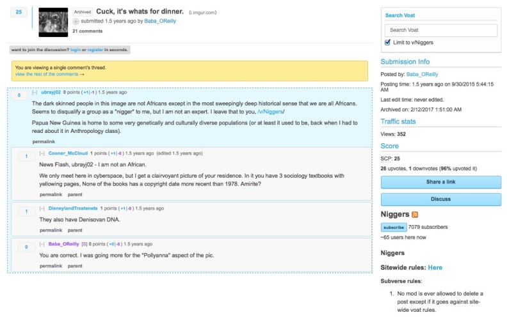Click the vote box beside DisneylandTrostenets' comment

(26, 212)
